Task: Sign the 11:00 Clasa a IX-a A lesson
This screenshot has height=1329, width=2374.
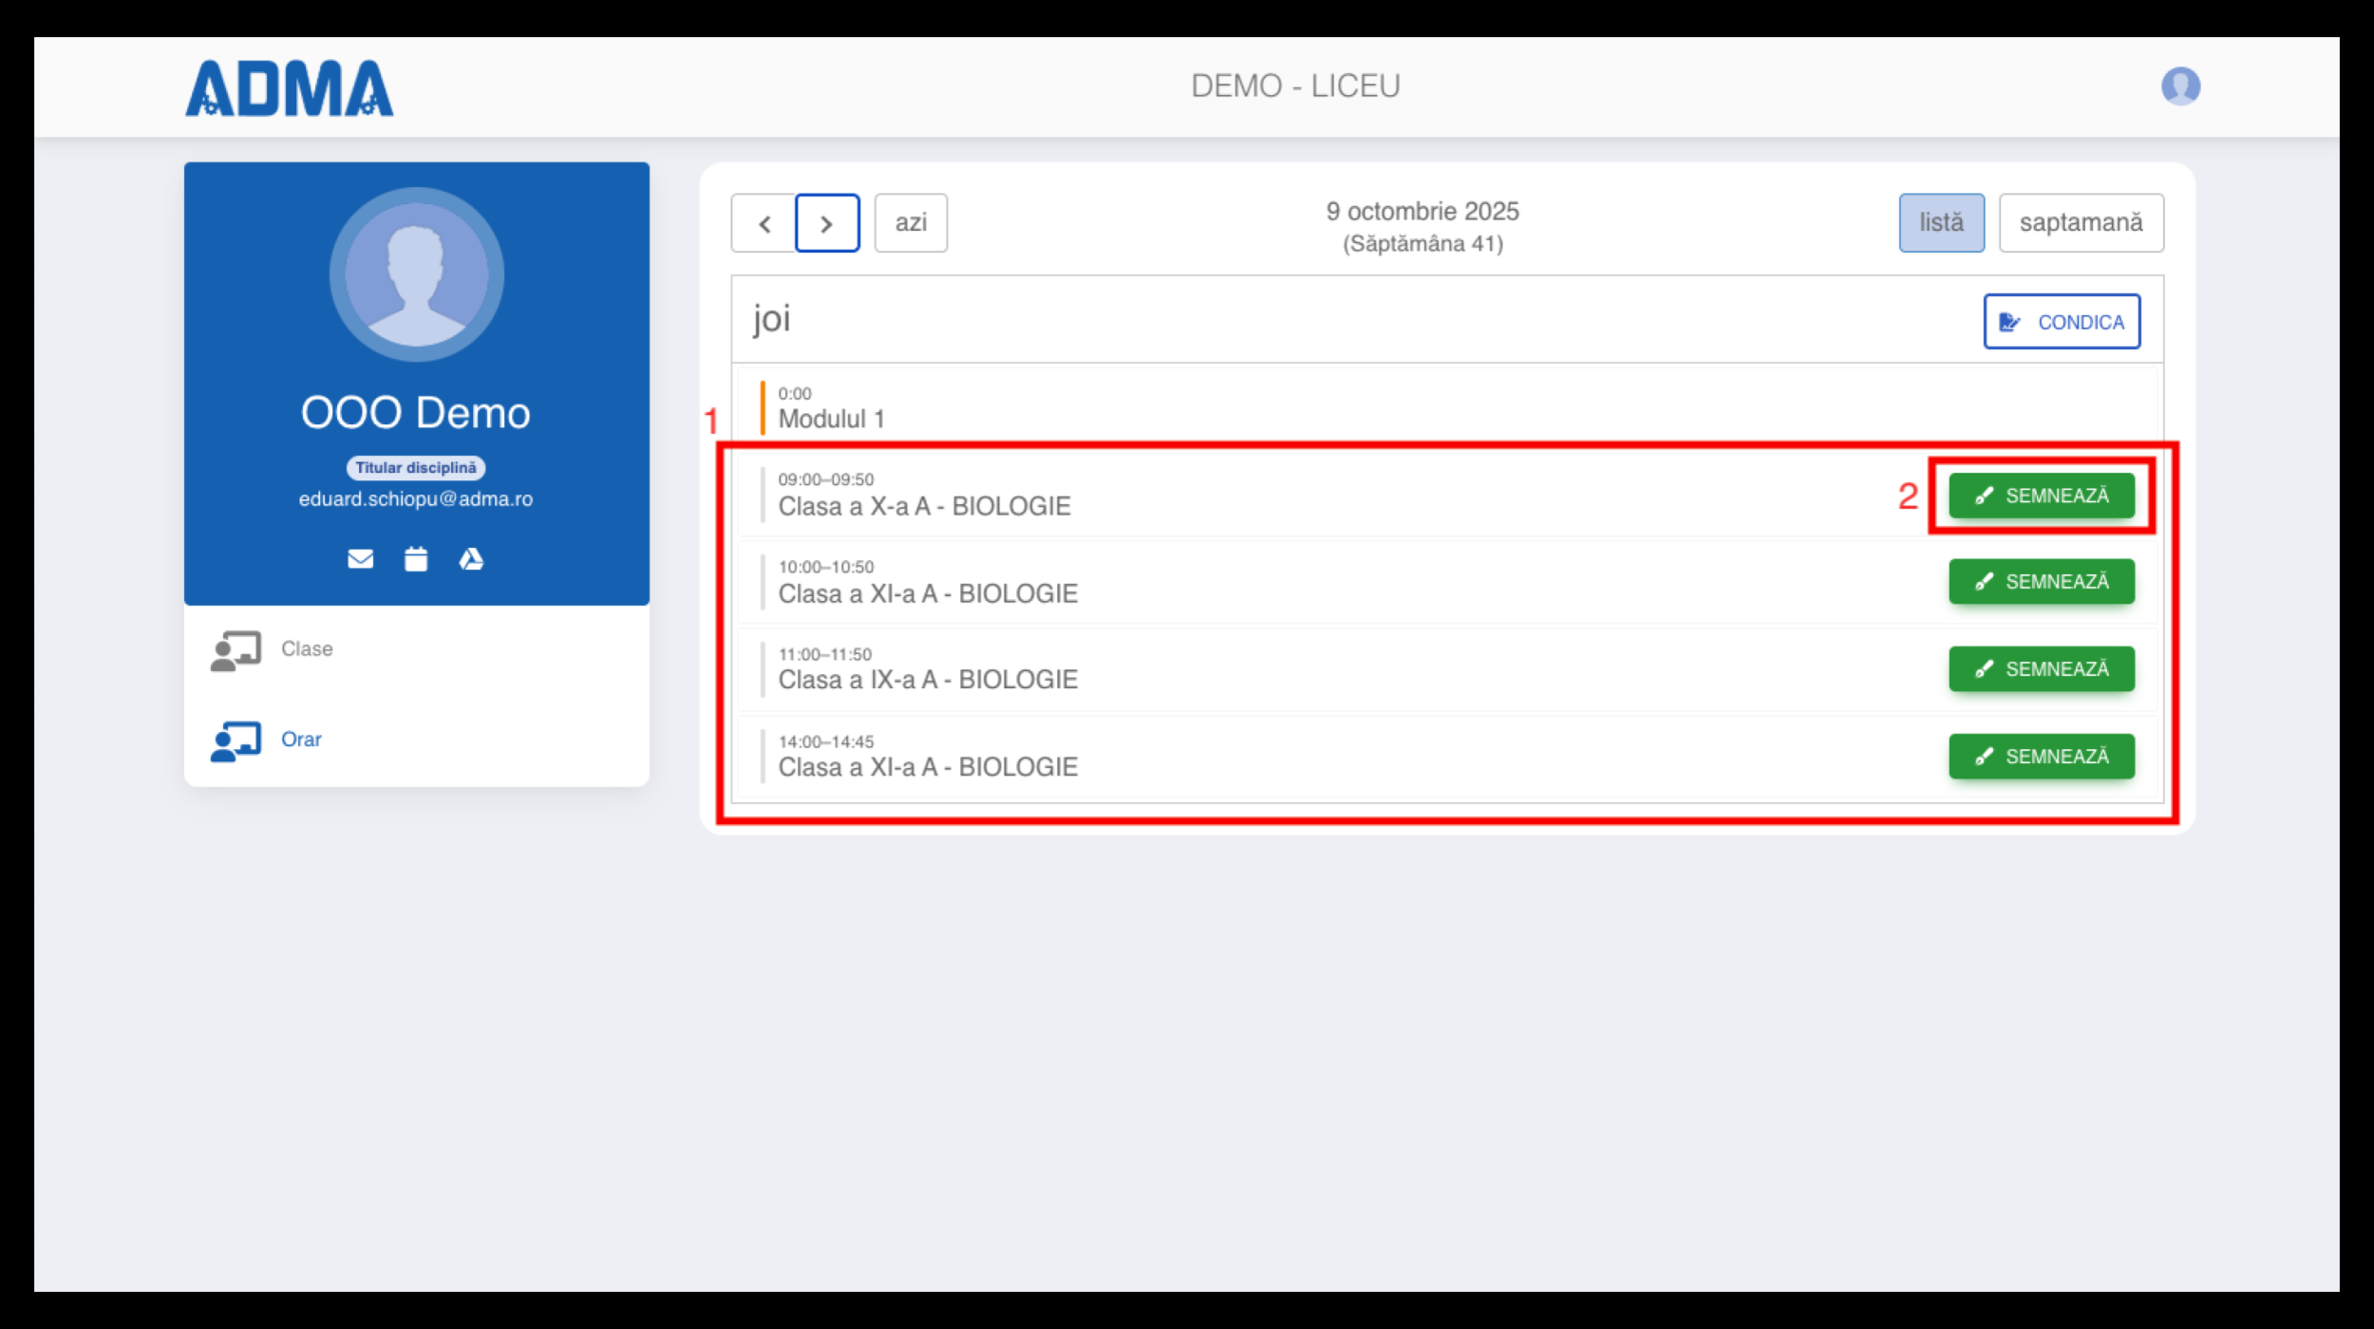Action: 2041,669
